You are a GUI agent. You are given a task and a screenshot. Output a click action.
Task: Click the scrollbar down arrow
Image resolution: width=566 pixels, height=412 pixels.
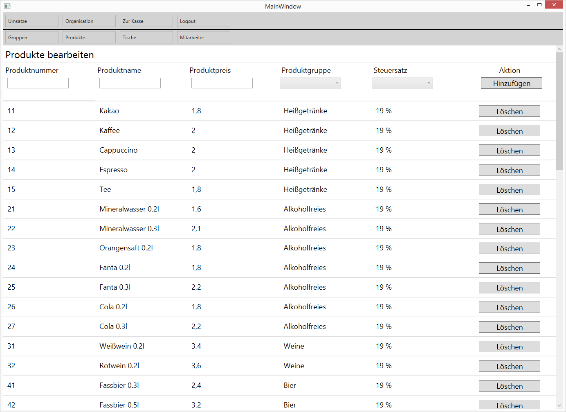click(x=559, y=405)
